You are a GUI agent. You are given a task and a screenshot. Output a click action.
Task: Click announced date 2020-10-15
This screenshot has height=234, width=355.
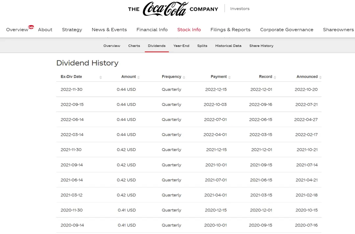click(307, 210)
